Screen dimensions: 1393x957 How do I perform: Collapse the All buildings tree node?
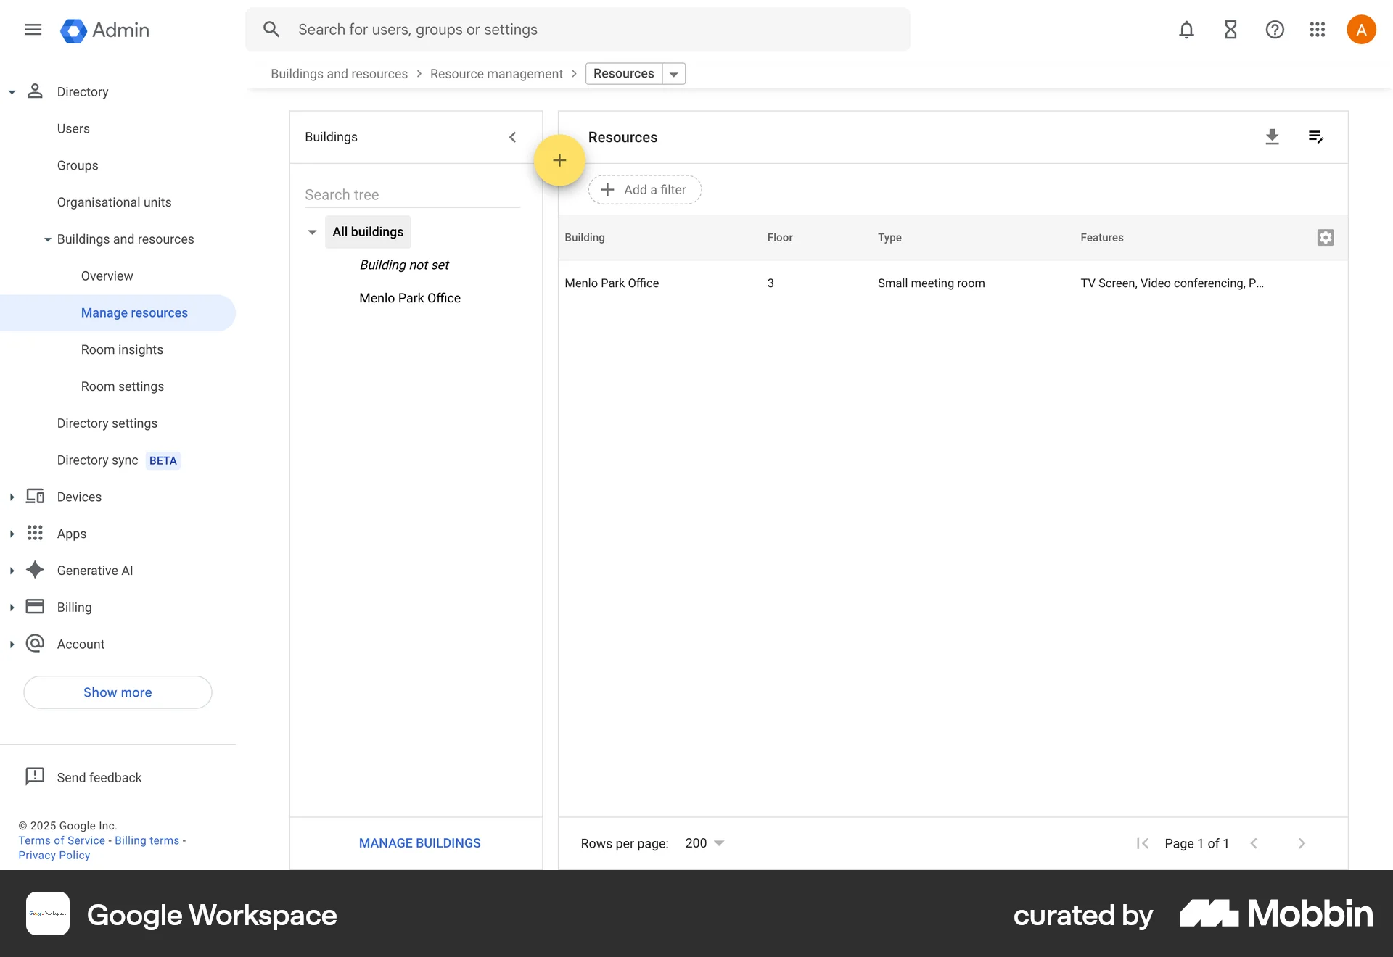point(312,232)
